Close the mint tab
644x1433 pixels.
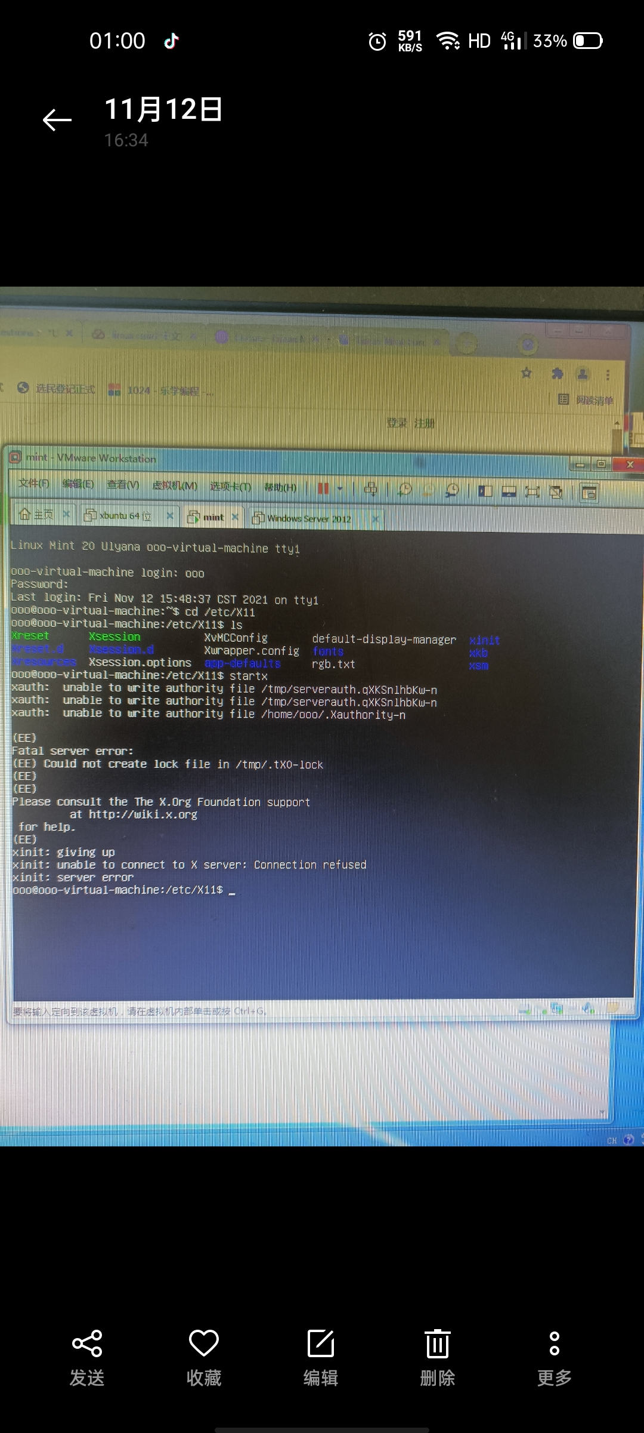click(x=235, y=517)
